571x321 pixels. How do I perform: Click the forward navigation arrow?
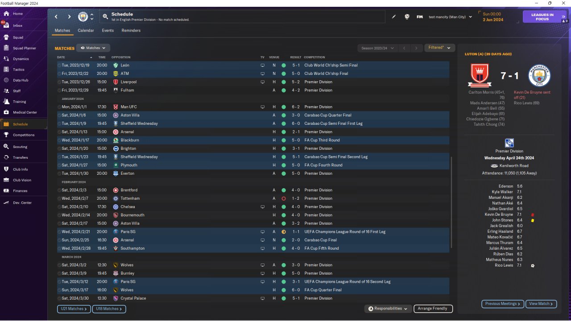69,17
